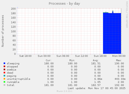The image size is (129, 94).
Task: Click the 'Sun 18:00' x-axis label
Action: click(100, 56)
